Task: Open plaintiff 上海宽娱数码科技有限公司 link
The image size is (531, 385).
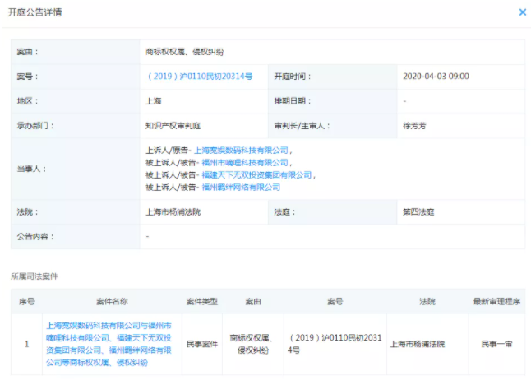Action: point(241,151)
